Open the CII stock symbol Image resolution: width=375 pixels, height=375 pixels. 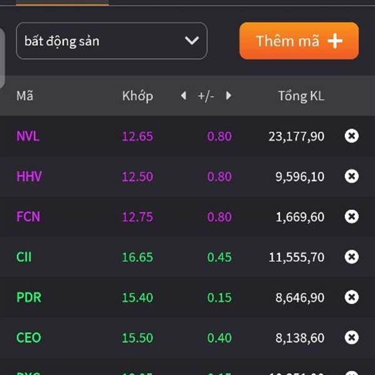[x=24, y=257]
